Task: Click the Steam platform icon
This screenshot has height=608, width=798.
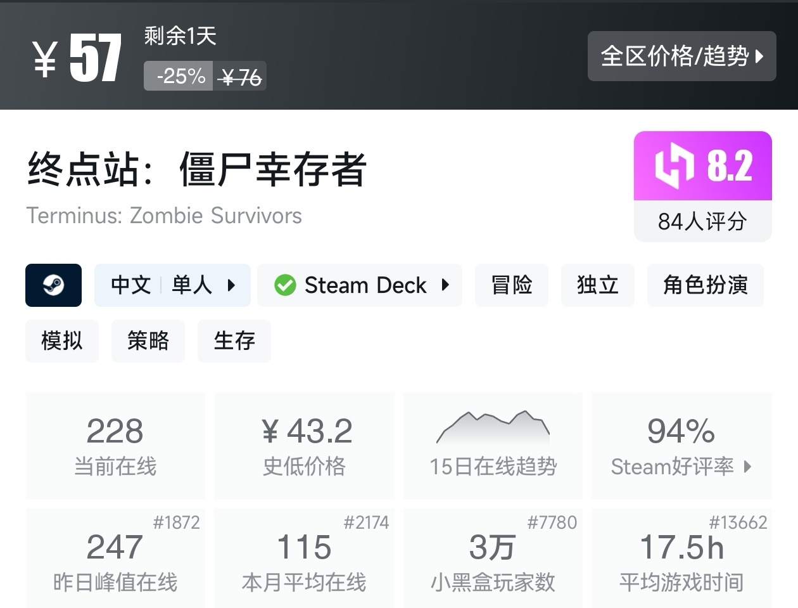Action: click(53, 285)
